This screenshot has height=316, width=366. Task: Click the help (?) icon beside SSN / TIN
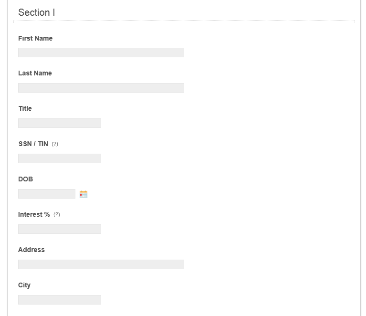(55, 144)
